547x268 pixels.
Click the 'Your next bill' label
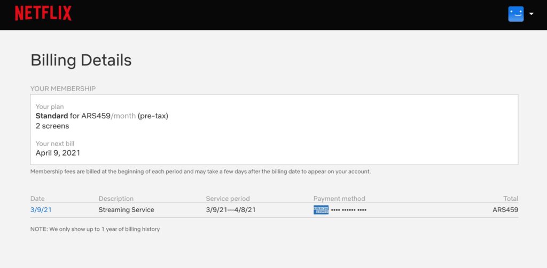pos(55,143)
